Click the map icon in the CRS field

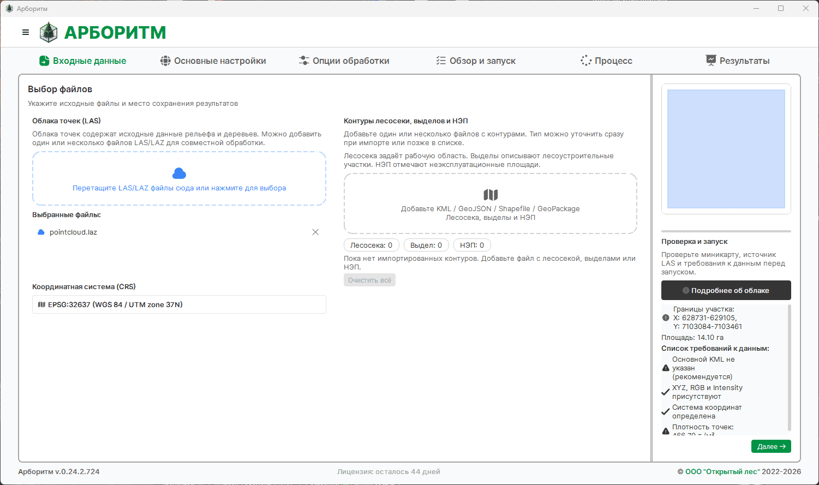[x=41, y=304]
